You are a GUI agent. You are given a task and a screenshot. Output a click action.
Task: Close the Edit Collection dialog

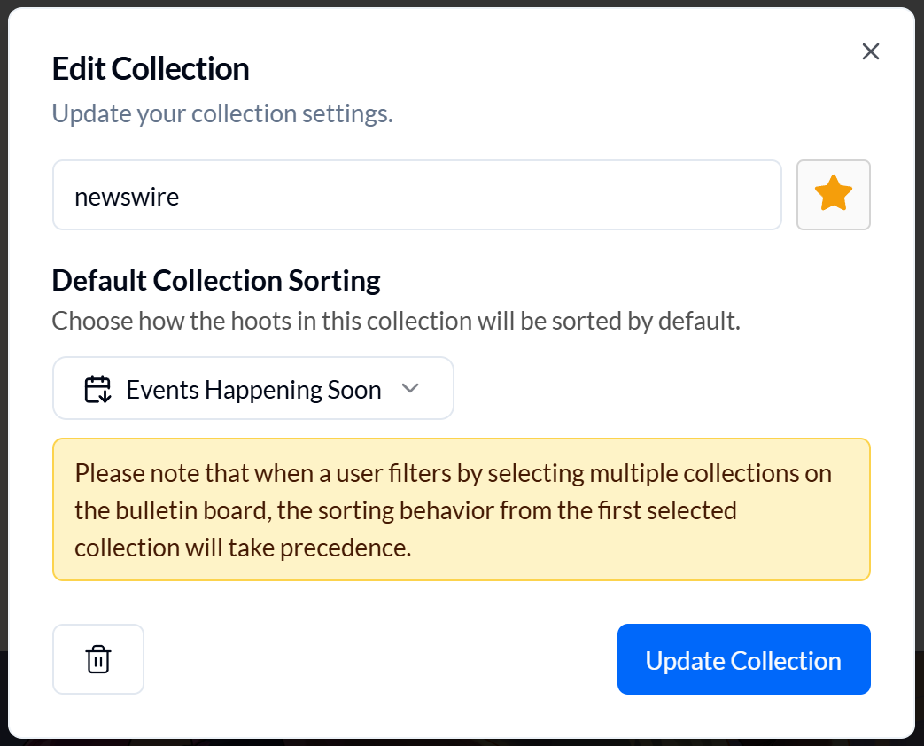click(x=870, y=51)
